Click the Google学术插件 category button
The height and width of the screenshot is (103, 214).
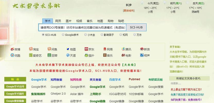point(15,94)
